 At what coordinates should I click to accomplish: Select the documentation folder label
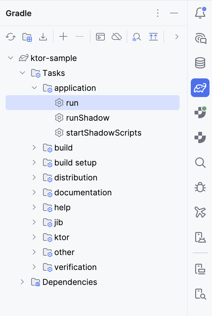click(x=83, y=193)
